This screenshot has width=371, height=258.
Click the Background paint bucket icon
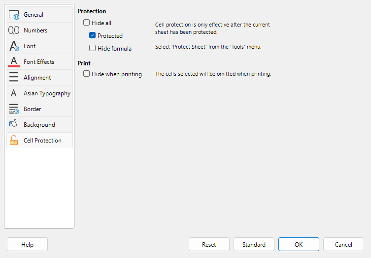point(13,124)
